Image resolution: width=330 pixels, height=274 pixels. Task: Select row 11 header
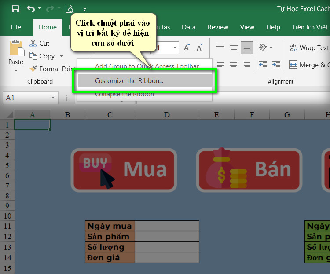point(7,226)
